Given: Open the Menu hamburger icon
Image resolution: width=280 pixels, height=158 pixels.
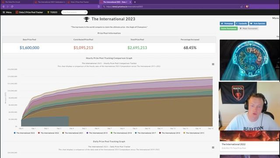Looking at the screenshot, I should 4,12.
